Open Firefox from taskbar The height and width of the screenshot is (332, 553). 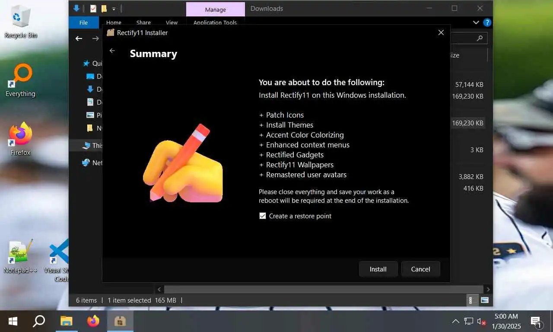pos(93,321)
